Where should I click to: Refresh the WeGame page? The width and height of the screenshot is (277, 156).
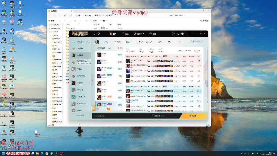pyautogui.click(x=99, y=34)
